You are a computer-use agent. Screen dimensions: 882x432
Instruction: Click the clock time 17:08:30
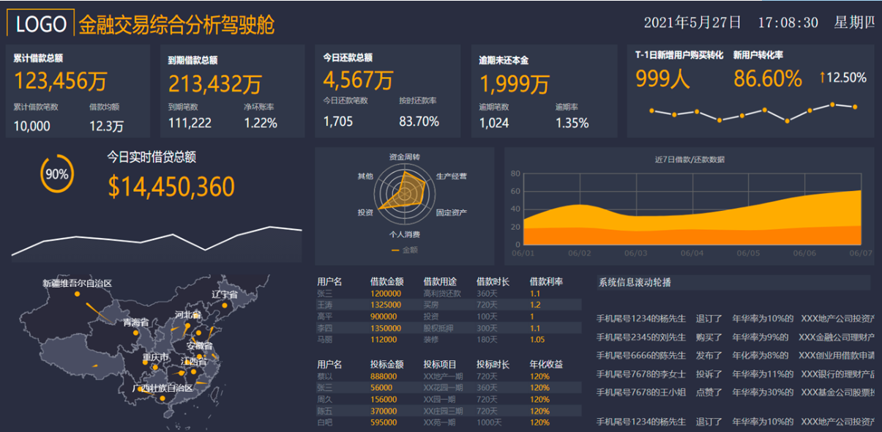788,23
